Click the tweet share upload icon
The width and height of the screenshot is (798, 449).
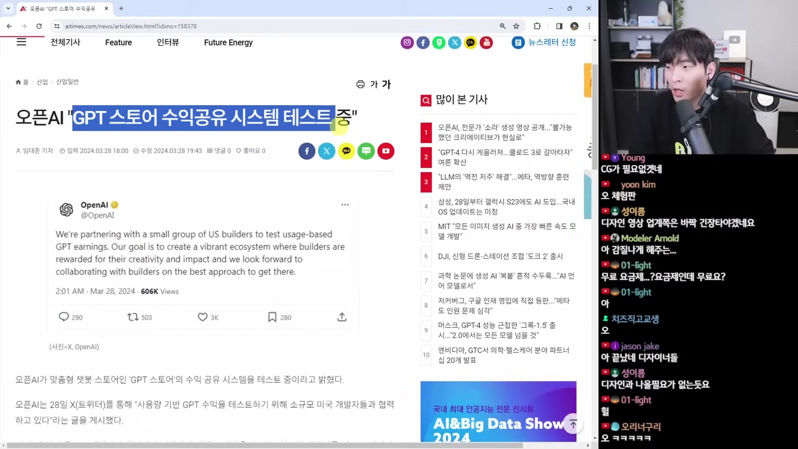(x=342, y=317)
